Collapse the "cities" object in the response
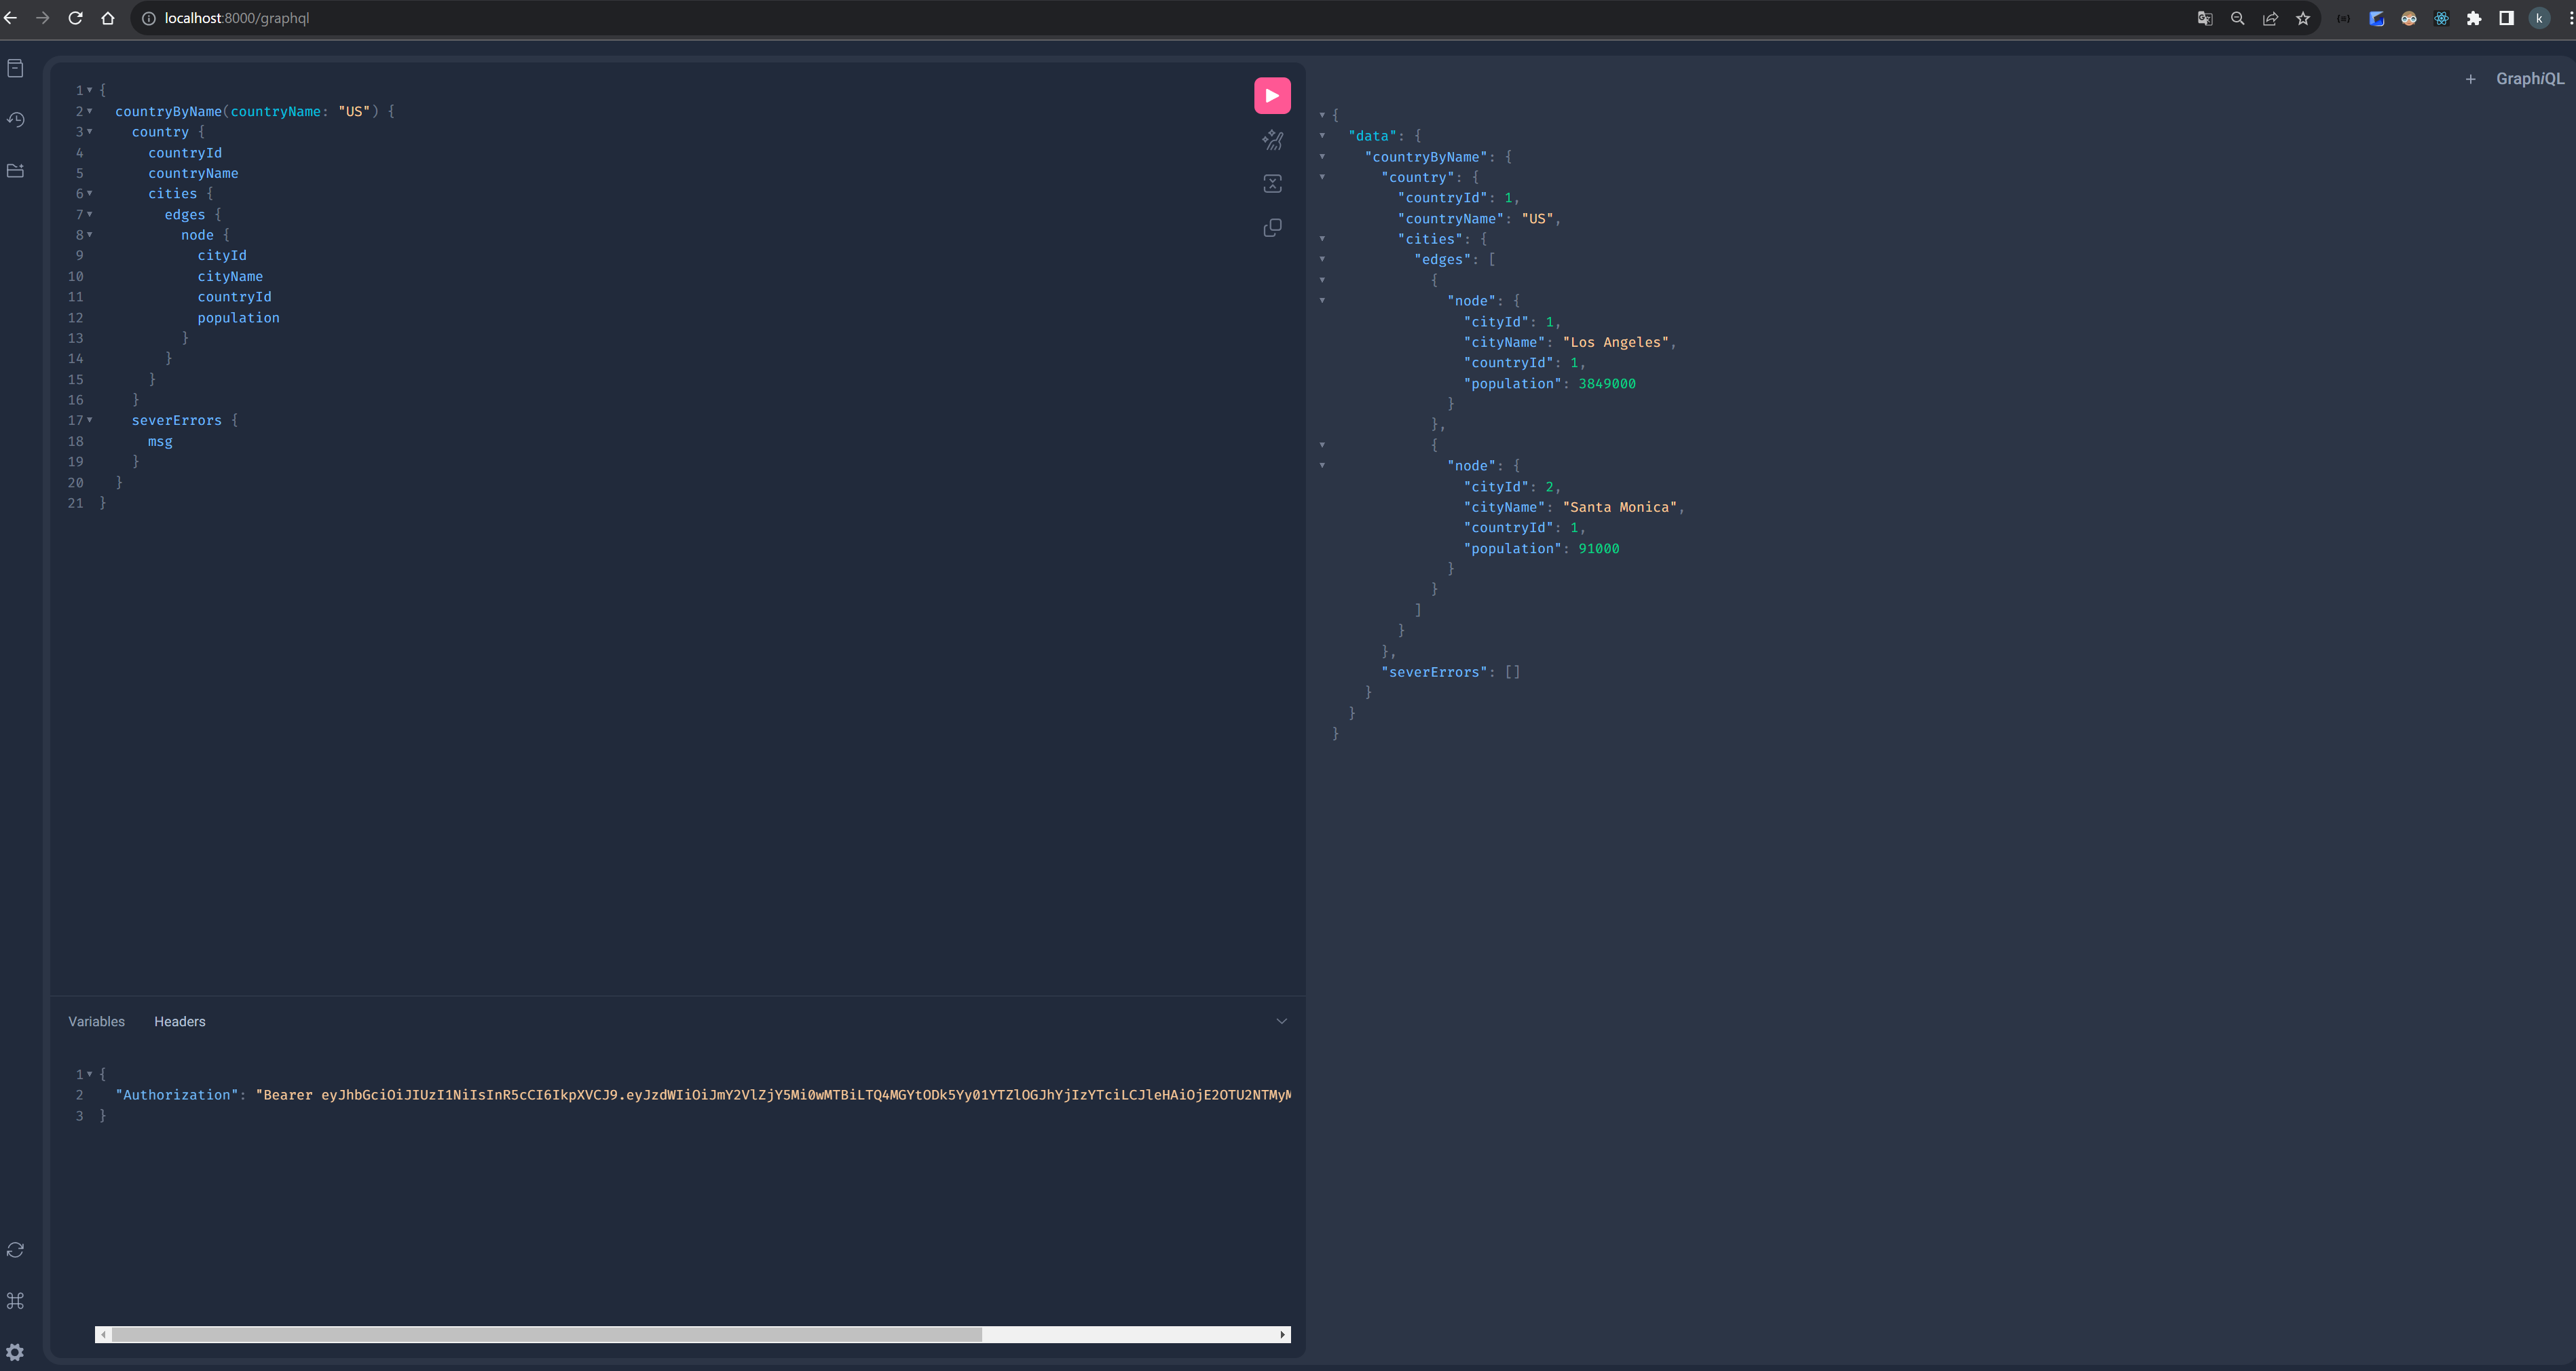Screen dimensions: 2576x1371 coord(1322,239)
